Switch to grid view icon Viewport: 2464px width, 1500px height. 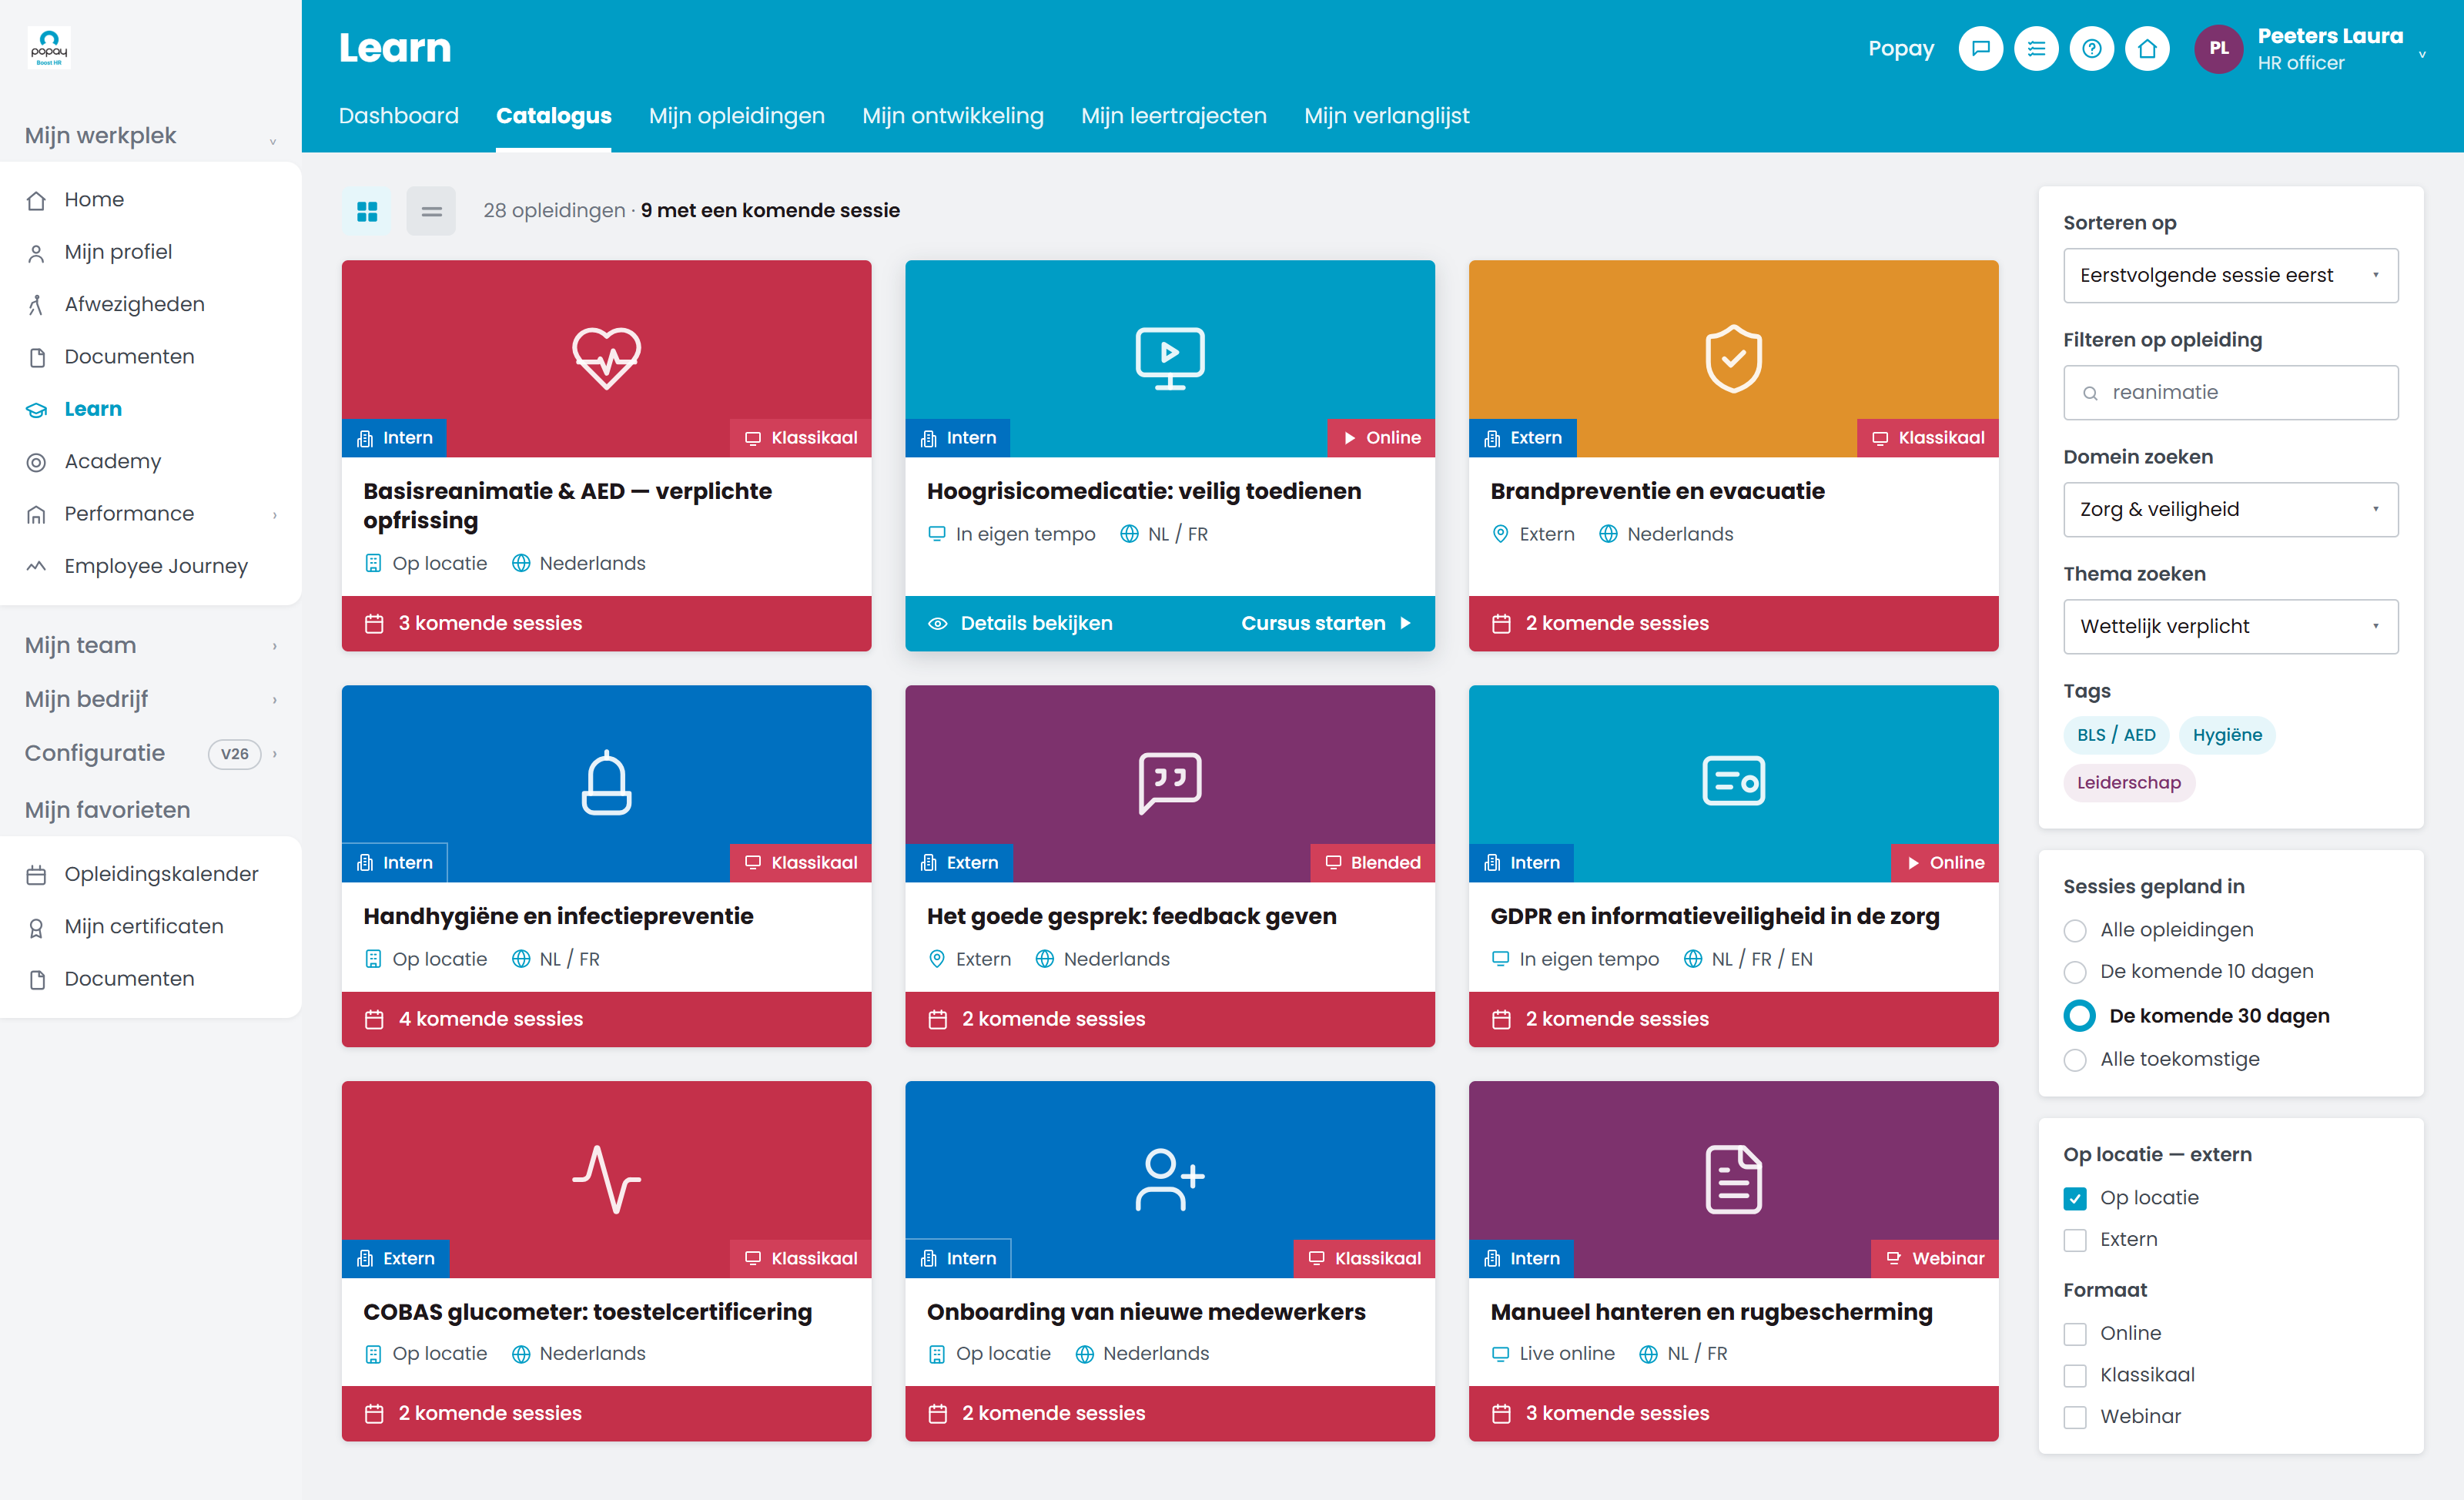[x=367, y=211]
